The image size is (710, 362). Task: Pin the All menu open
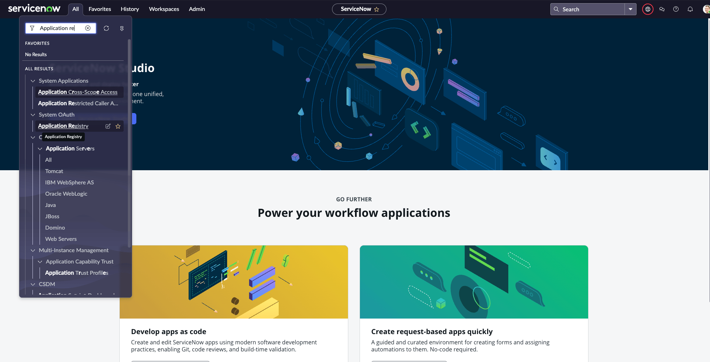click(122, 28)
